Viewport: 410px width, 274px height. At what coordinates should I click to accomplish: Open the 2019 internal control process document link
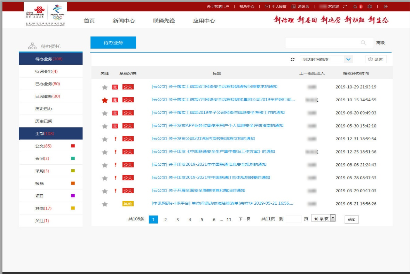click(x=203, y=139)
